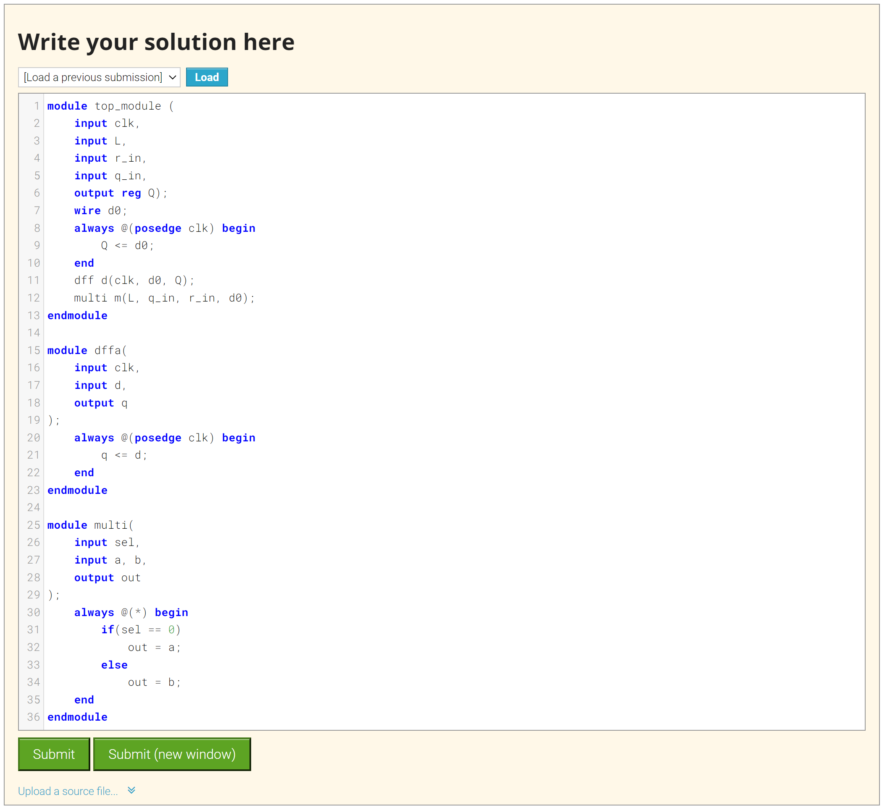This screenshot has width=882, height=808.
Task: Place cursor on 'module top_module (' line
Action: tap(111, 106)
